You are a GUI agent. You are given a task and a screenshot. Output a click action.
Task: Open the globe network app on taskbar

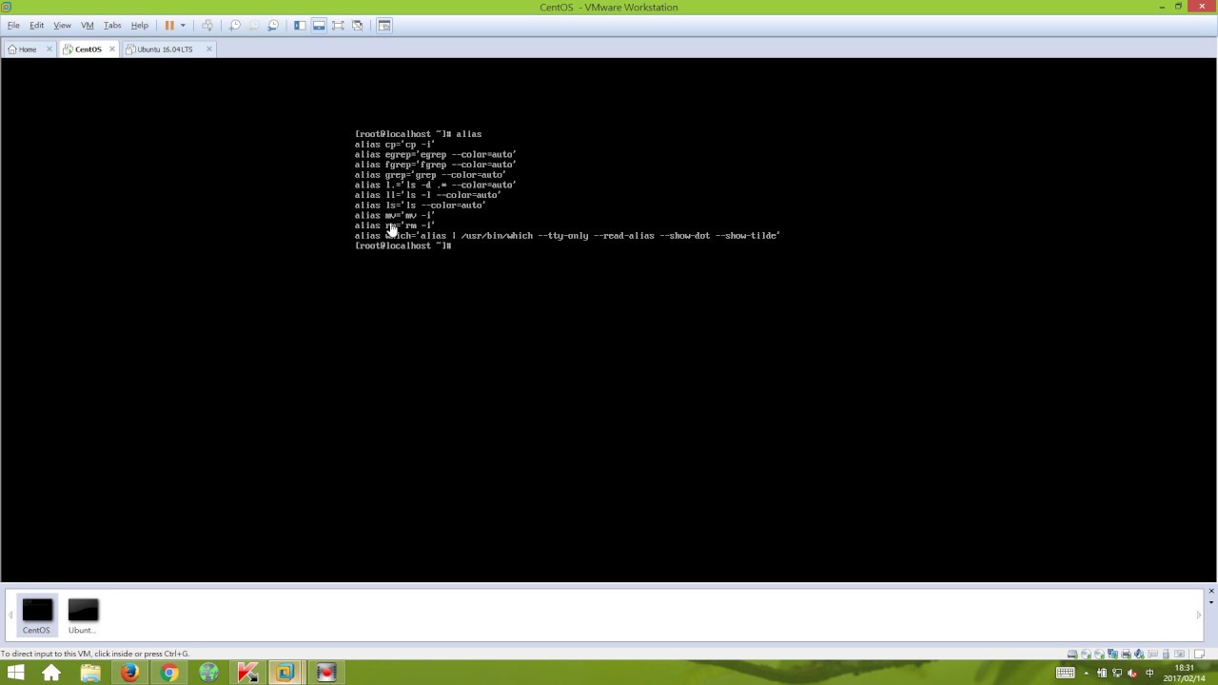(x=208, y=673)
